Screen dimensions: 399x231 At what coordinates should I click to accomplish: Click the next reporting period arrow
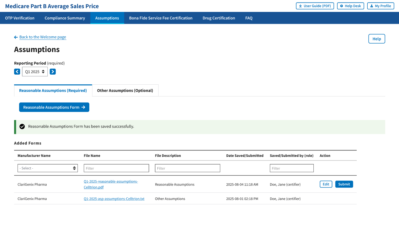click(53, 72)
